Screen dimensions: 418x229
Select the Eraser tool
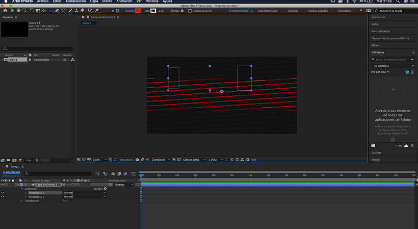[x=82, y=11]
